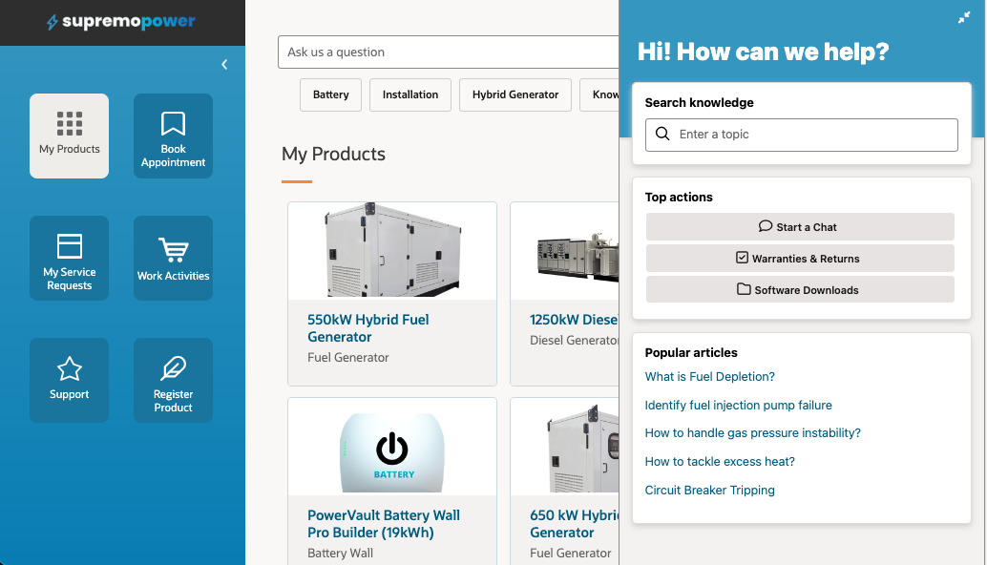Select the Support star icon
This screenshot has width=987, height=565.
pos(69,368)
